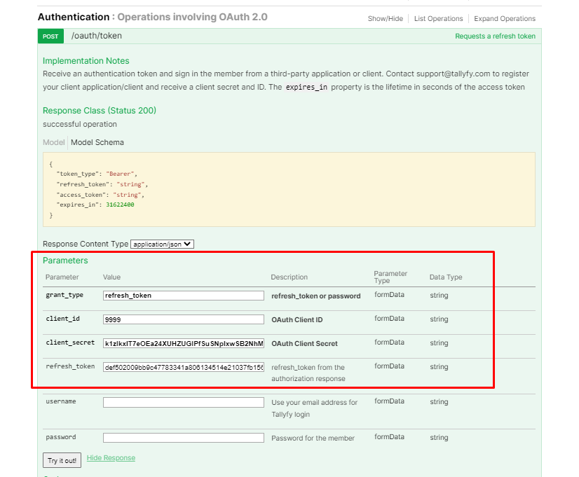The image size is (579, 477).
Task: Switch to the Model tab
Action: (x=53, y=142)
